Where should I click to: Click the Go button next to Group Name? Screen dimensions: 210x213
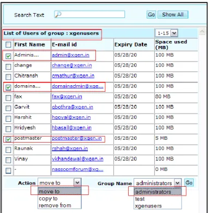point(189,182)
